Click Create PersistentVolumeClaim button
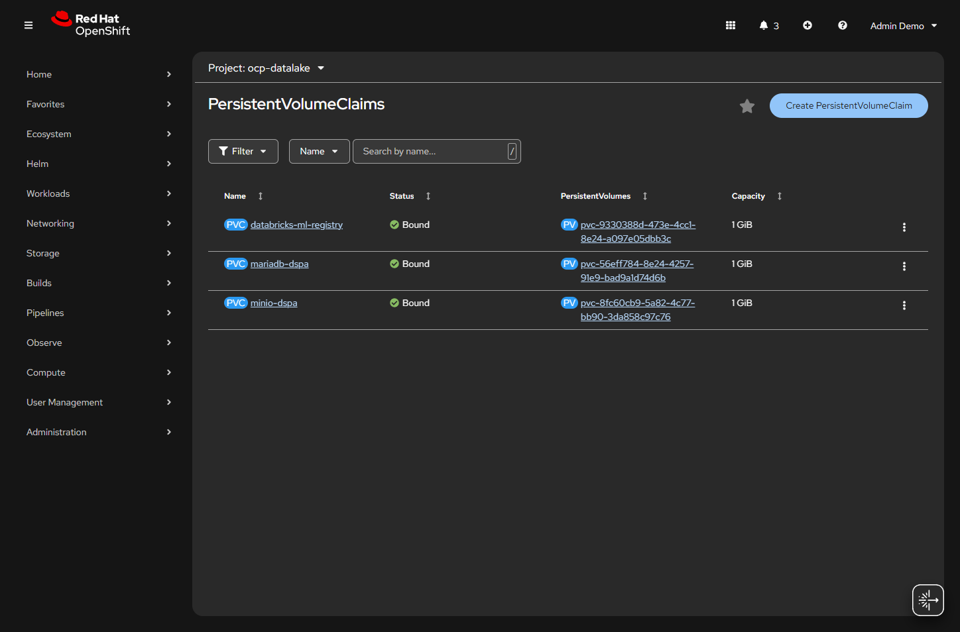This screenshot has width=960, height=632. (849, 106)
